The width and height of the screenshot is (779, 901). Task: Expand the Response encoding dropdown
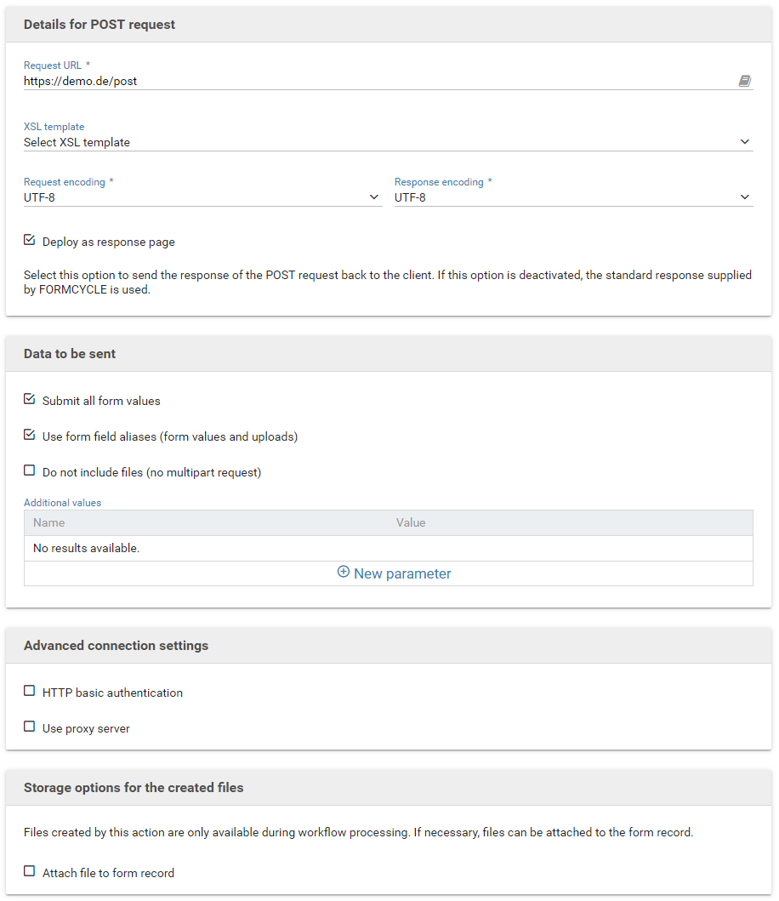(x=573, y=197)
